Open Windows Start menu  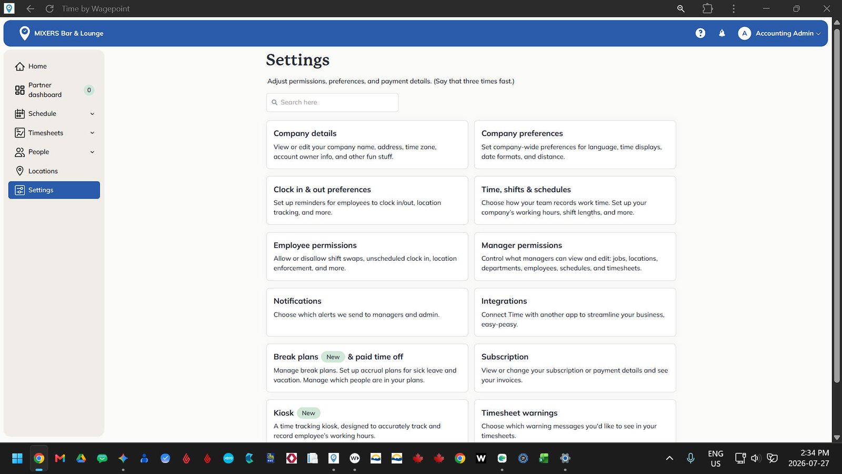coord(17,458)
